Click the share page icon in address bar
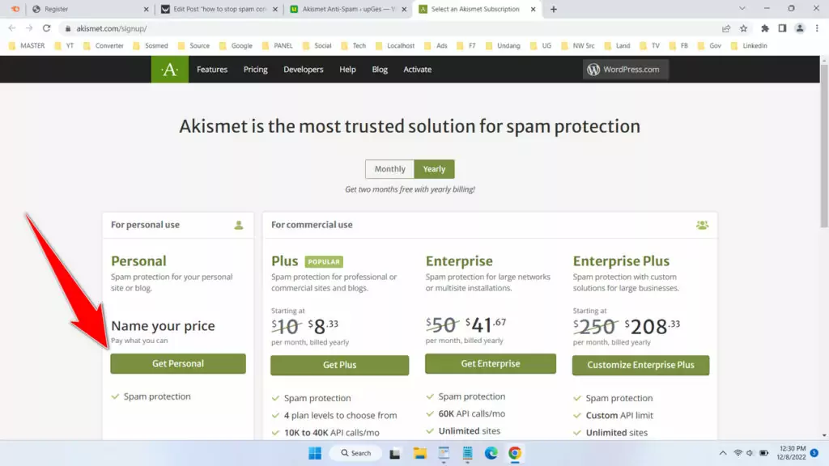The height and width of the screenshot is (466, 829). [726, 28]
